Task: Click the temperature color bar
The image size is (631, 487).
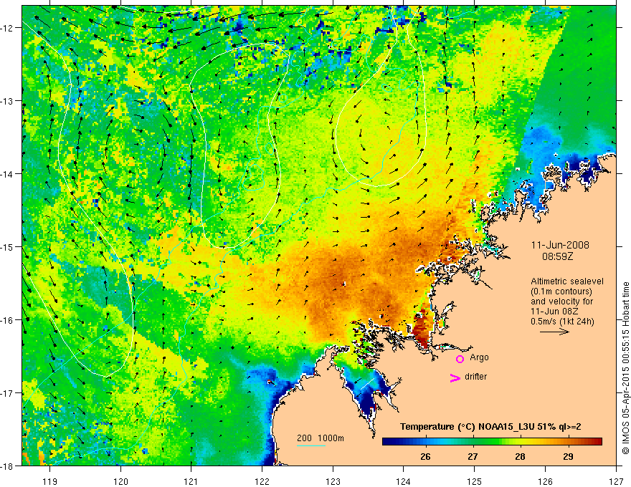Action: pos(492,442)
